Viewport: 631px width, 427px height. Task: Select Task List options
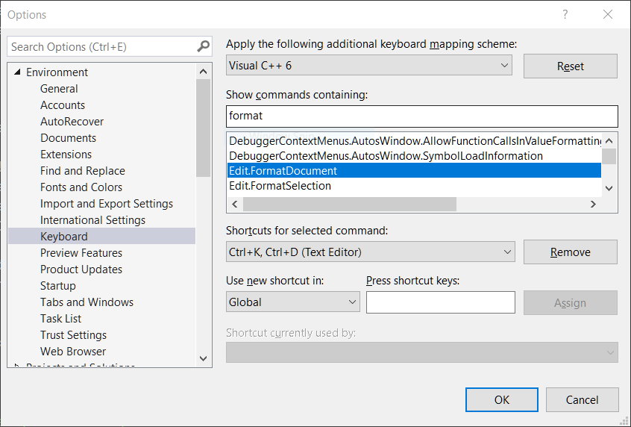point(60,319)
